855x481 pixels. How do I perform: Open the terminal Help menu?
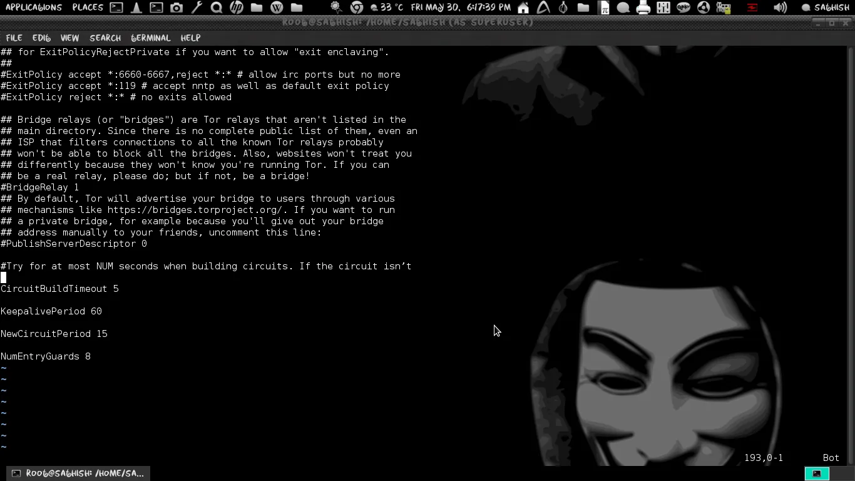pos(190,38)
